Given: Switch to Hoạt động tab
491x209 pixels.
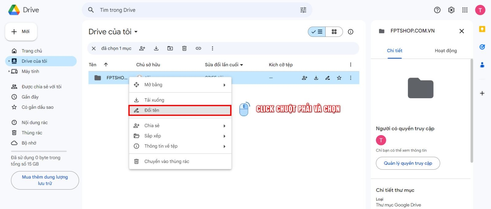Looking at the screenshot, I should pos(446,51).
